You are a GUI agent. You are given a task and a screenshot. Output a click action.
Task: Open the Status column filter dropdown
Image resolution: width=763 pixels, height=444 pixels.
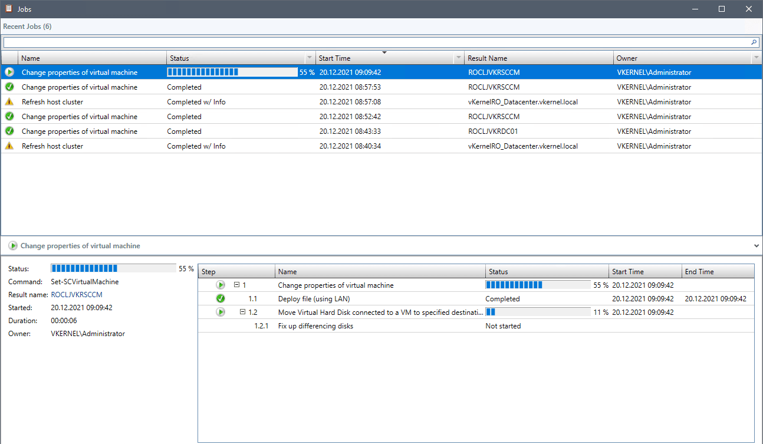point(310,58)
